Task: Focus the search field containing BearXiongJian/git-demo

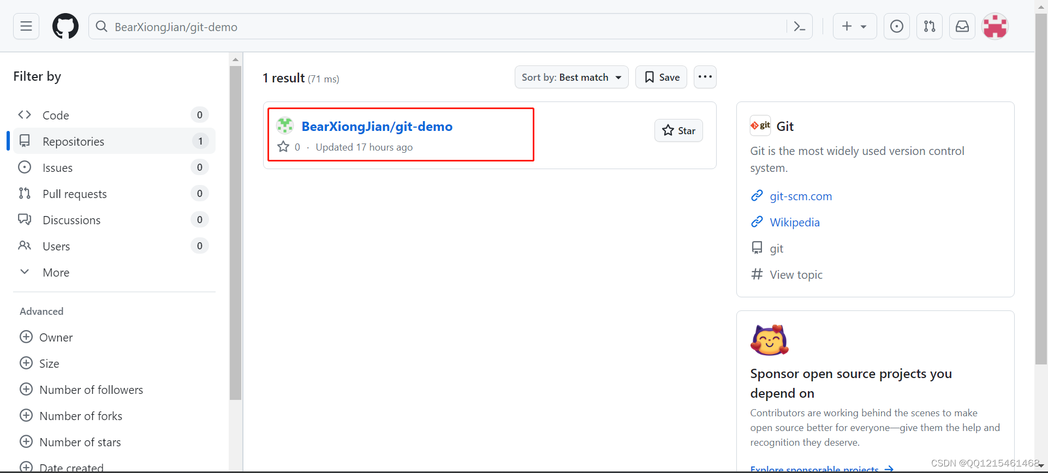Action: point(450,26)
